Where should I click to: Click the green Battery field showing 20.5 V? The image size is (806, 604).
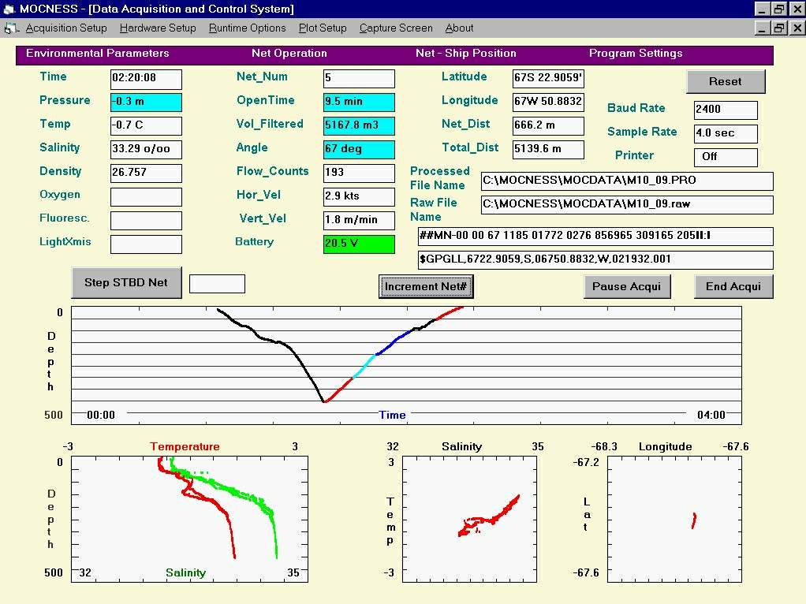click(360, 244)
